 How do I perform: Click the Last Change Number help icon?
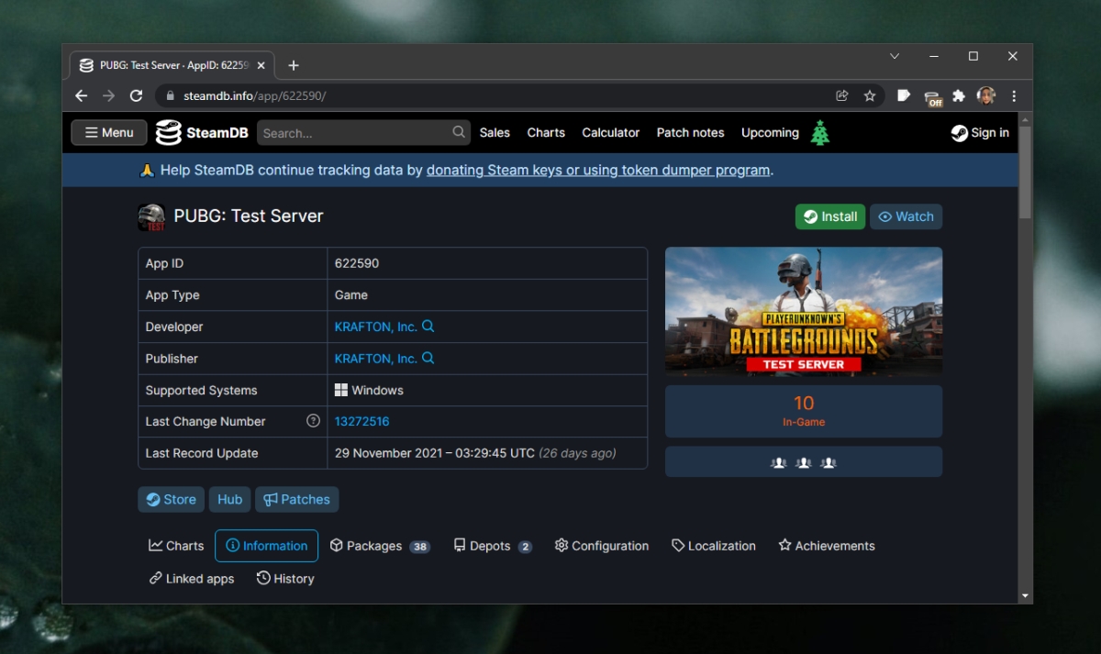(313, 421)
